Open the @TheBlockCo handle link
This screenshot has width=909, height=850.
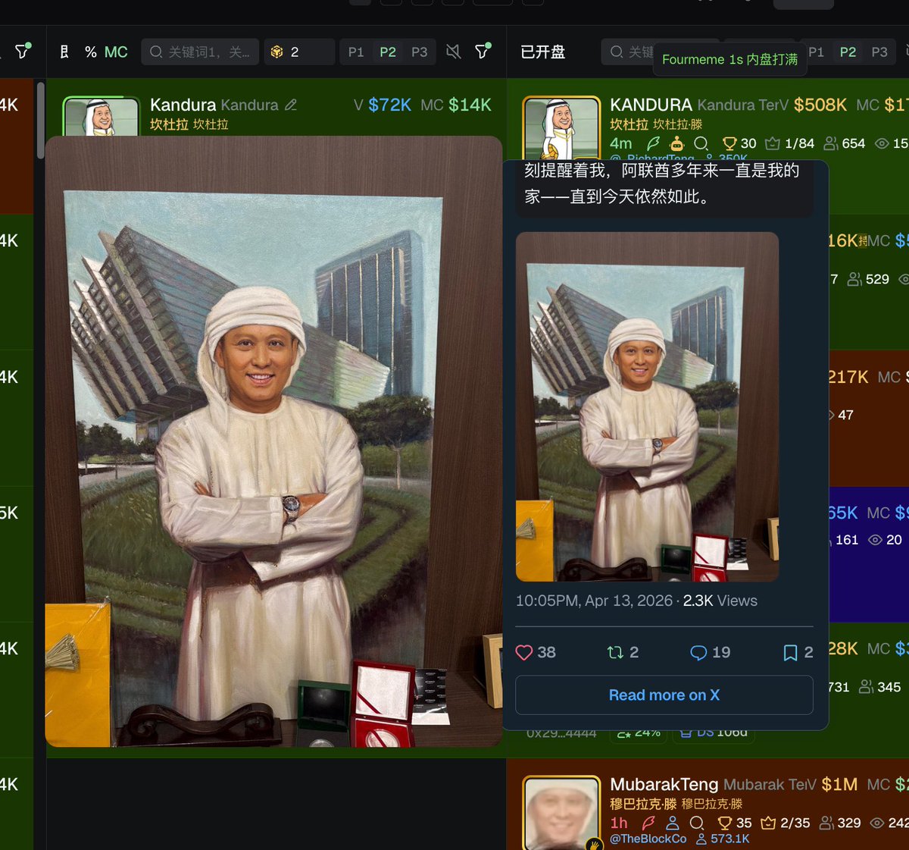point(648,839)
